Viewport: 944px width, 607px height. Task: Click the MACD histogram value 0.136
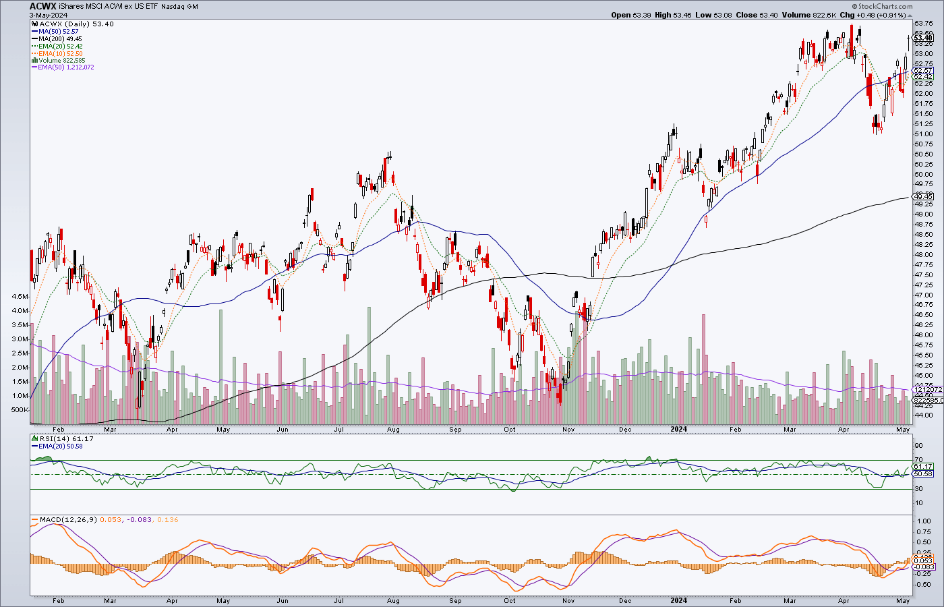pos(167,519)
